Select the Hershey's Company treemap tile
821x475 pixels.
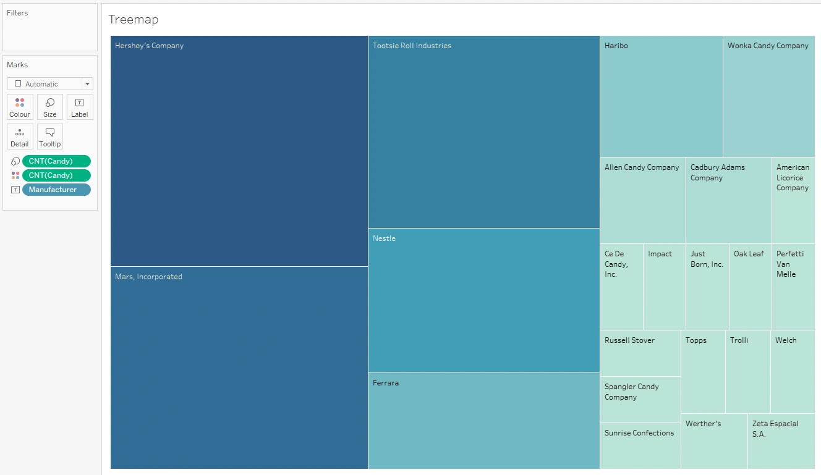pyautogui.click(x=239, y=151)
